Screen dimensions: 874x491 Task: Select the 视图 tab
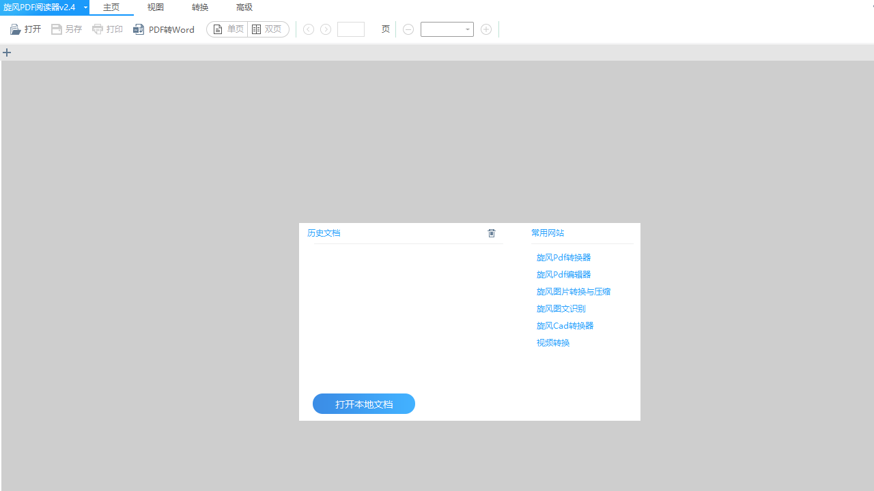156,8
